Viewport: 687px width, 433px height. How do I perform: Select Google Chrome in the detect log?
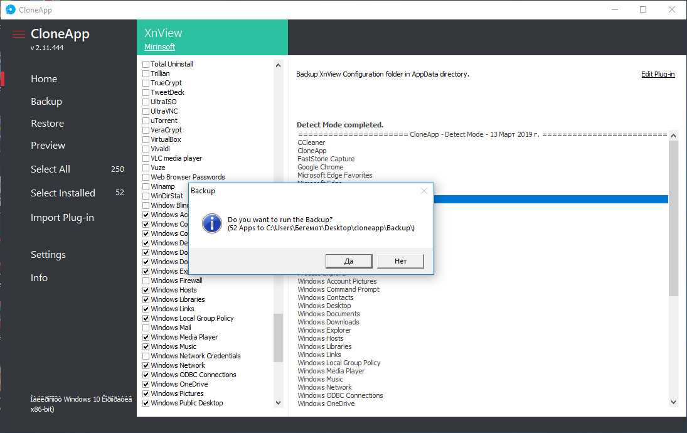tap(320, 167)
